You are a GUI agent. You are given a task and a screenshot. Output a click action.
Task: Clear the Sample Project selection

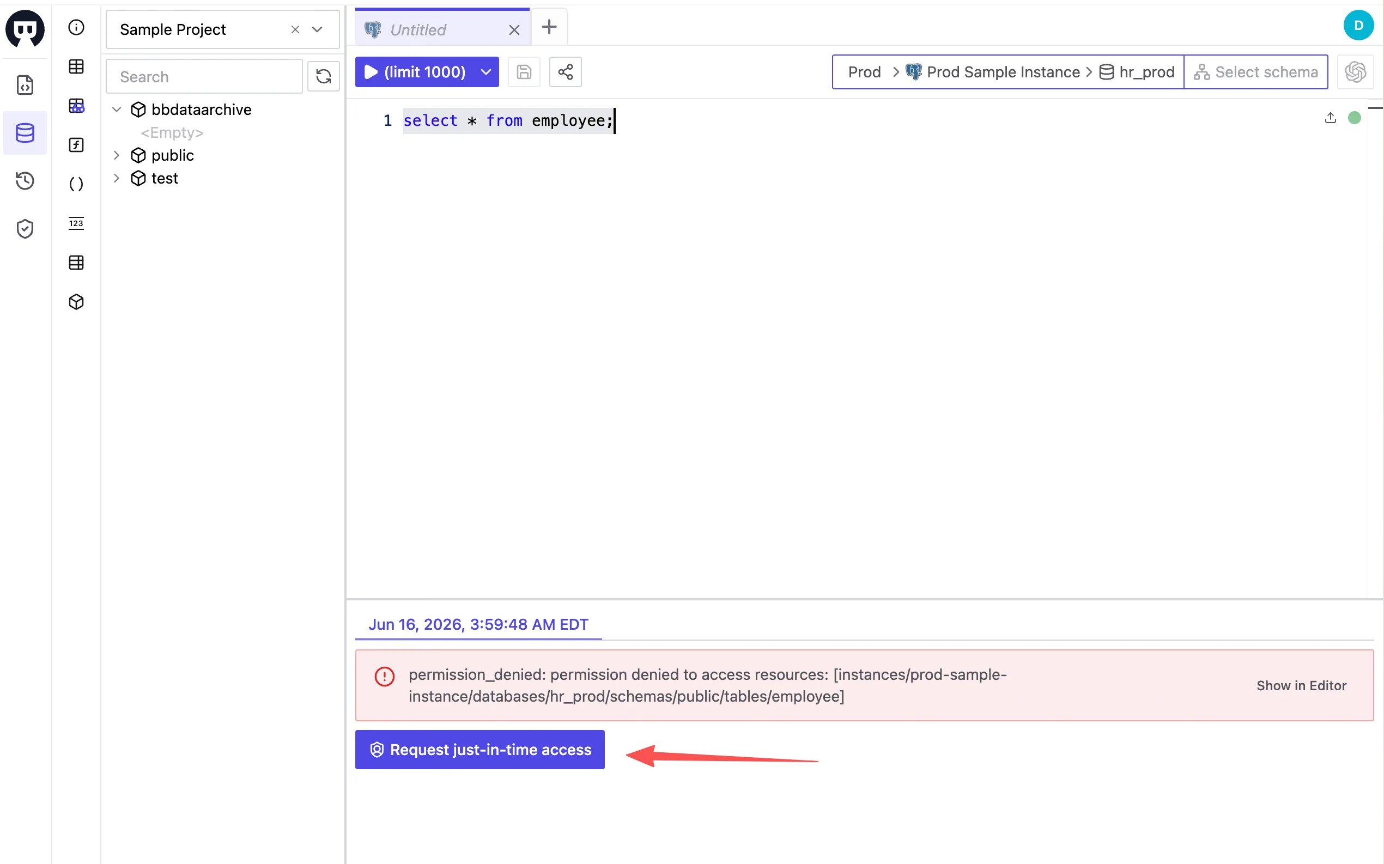295,29
